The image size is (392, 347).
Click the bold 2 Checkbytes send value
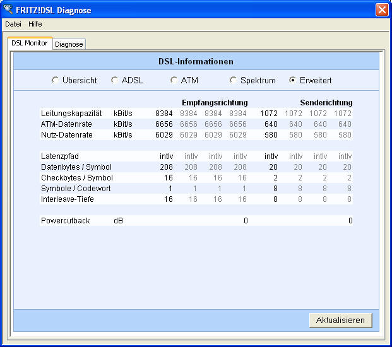275,178
